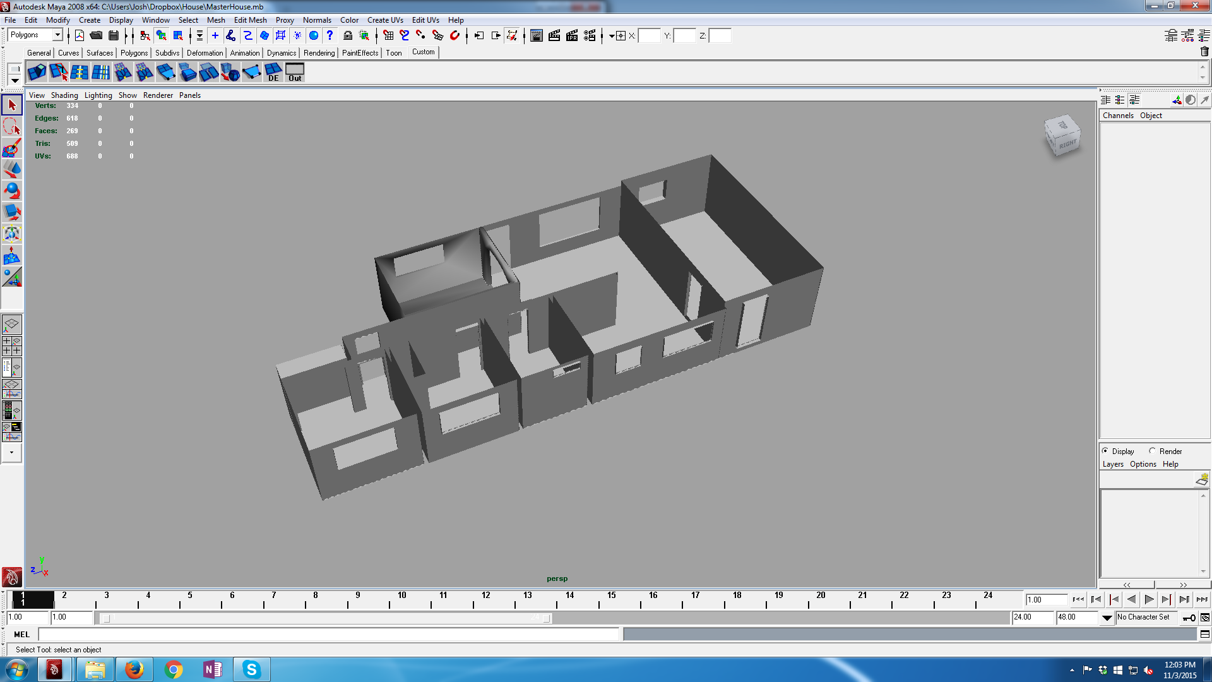Toggle Auto Keyframe key icon

(1189, 618)
